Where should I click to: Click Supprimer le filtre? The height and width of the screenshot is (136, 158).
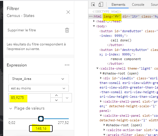[22, 30]
